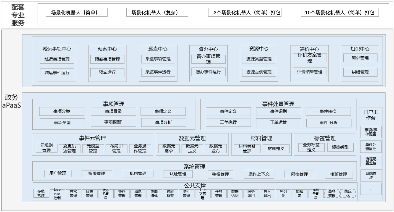Select 督办事项管理 box
The height and width of the screenshot is (212, 394).
coord(208,59)
